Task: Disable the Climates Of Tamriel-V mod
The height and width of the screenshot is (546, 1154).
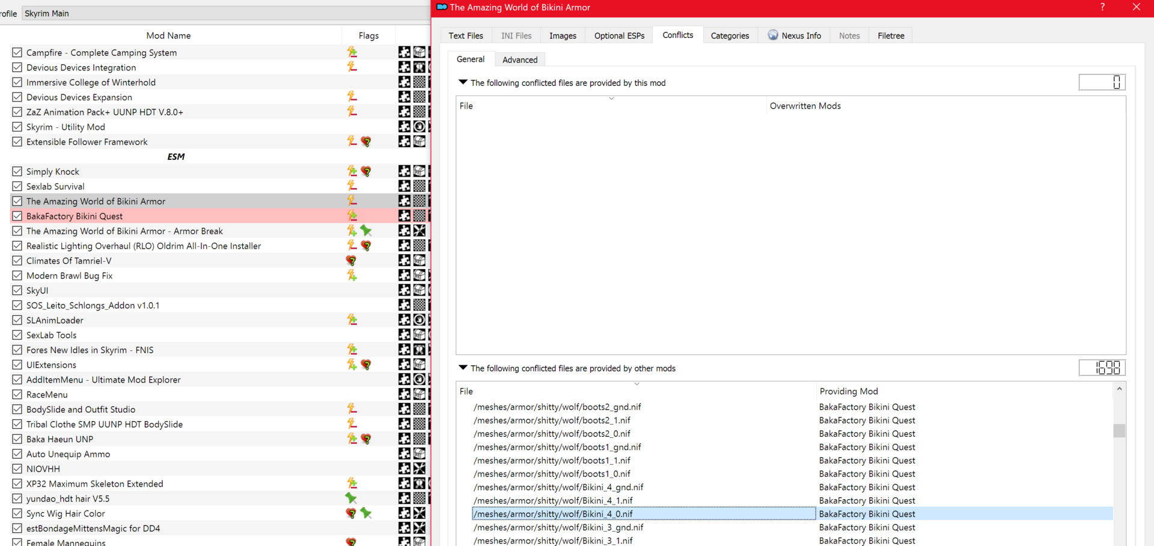Action: pos(17,261)
